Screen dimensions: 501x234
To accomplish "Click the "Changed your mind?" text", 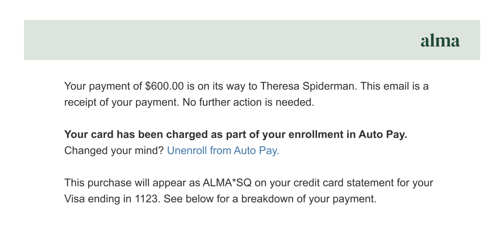I will coord(114,151).
